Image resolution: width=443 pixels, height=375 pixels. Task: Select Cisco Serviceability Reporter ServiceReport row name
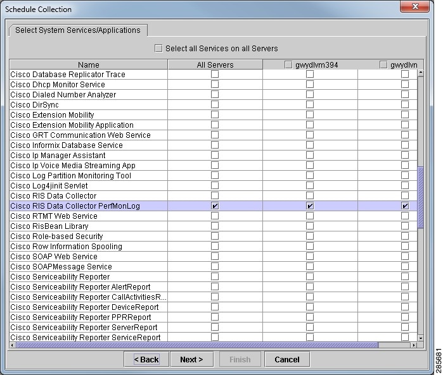(86, 338)
